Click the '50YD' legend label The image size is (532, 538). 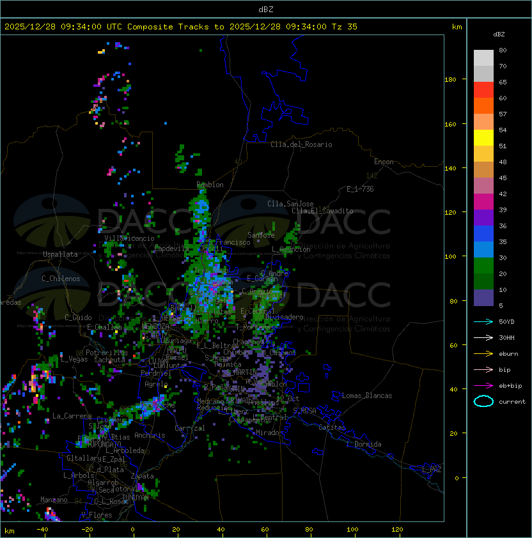click(506, 322)
